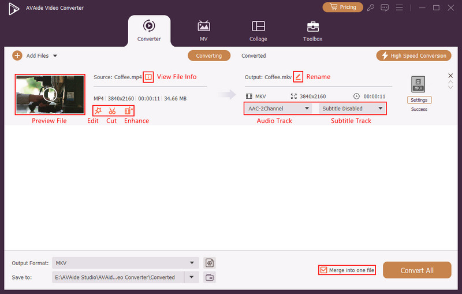This screenshot has height=294, width=462.
Task: Move the file down with the down arrow
Action: click(x=450, y=87)
